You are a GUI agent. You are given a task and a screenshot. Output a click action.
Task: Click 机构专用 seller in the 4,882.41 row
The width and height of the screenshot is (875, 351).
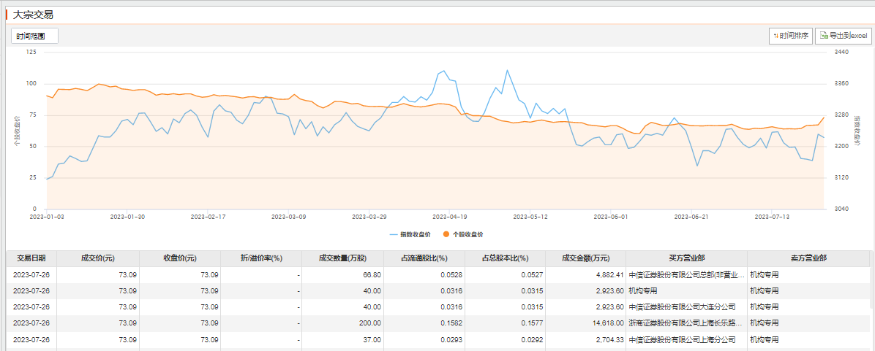point(808,275)
